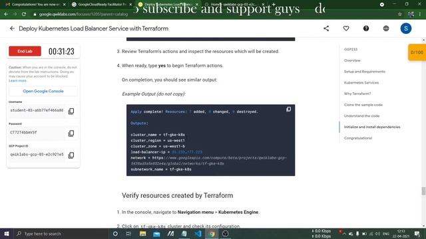
Task: Open OBS Studio from the taskbar
Action: point(226,234)
